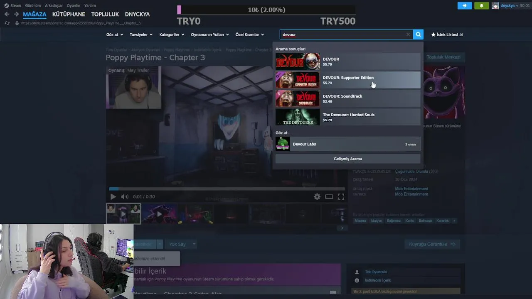Click the Steam logo menu
532x299 pixels.
6,5
